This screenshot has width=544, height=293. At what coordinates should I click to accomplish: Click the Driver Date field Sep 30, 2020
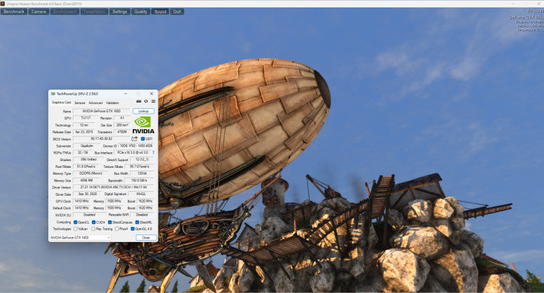(88, 194)
